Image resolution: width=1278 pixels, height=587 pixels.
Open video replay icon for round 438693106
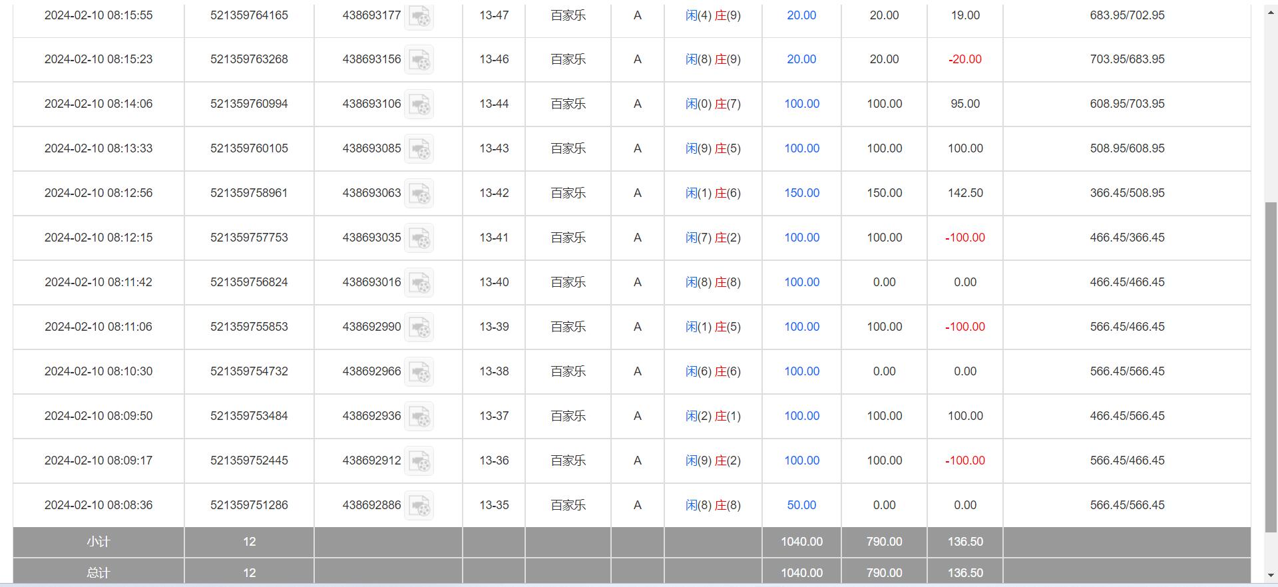tap(419, 104)
